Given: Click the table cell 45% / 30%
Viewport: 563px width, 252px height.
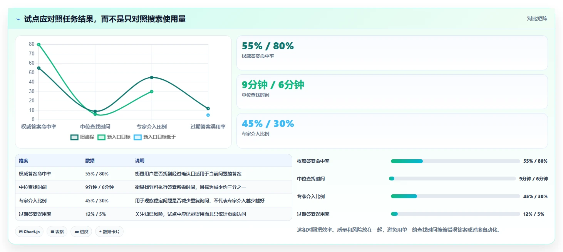Looking at the screenshot, I should [97, 201].
